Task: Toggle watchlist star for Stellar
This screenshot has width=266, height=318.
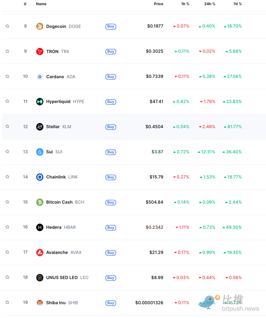Action: click(x=7, y=126)
